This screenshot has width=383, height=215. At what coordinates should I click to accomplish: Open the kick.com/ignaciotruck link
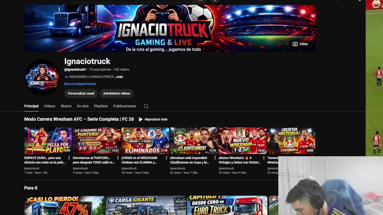[x=80, y=84]
